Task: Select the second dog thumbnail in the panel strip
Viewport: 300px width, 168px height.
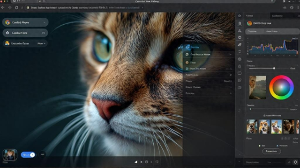Action: pyautogui.click(x=264, y=126)
